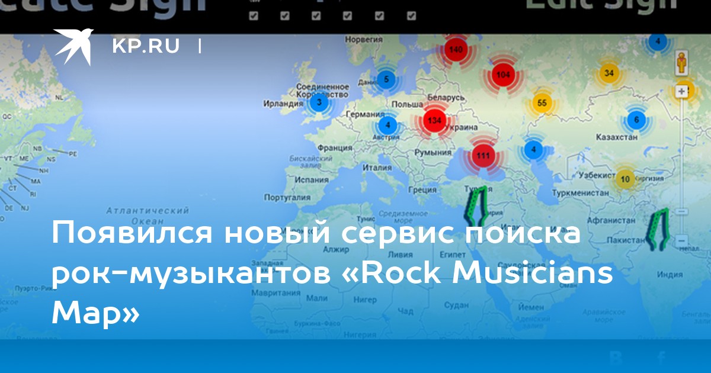Open the red 134 cluster near Ukraine
The width and height of the screenshot is (711, 373).
pos(434,121)
